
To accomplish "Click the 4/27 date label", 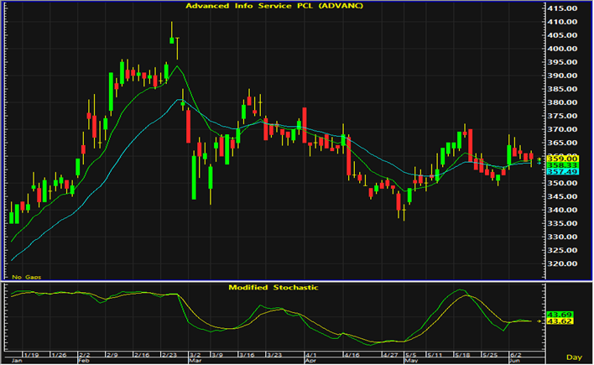I will click(x=390, y=355).
